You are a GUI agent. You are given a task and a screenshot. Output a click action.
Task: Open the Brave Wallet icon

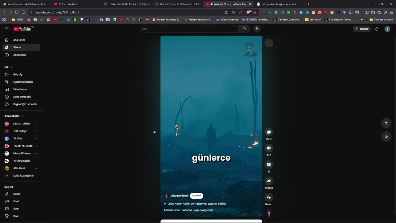click(x=373, y=12)
